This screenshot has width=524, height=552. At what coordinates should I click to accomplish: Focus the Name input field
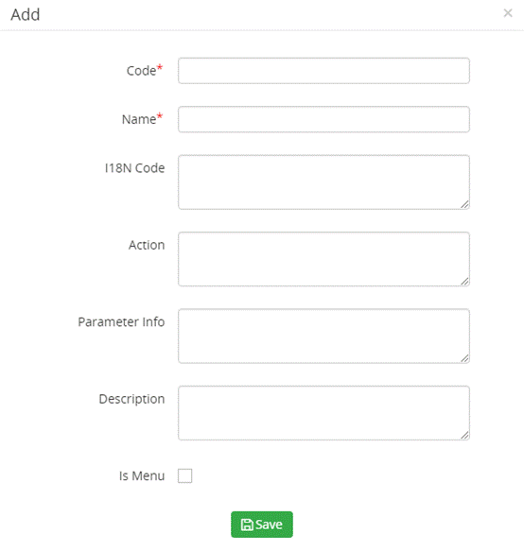pyautogui.click(x=323, y=119)
